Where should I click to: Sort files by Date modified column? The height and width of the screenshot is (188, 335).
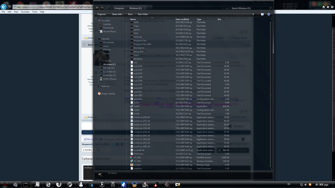coord(182,19)
